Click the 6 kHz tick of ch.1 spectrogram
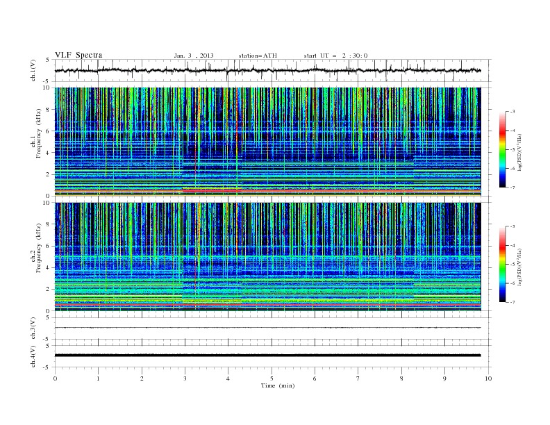The width and height of the screenshot is (550, 425). tap(48, 131)
